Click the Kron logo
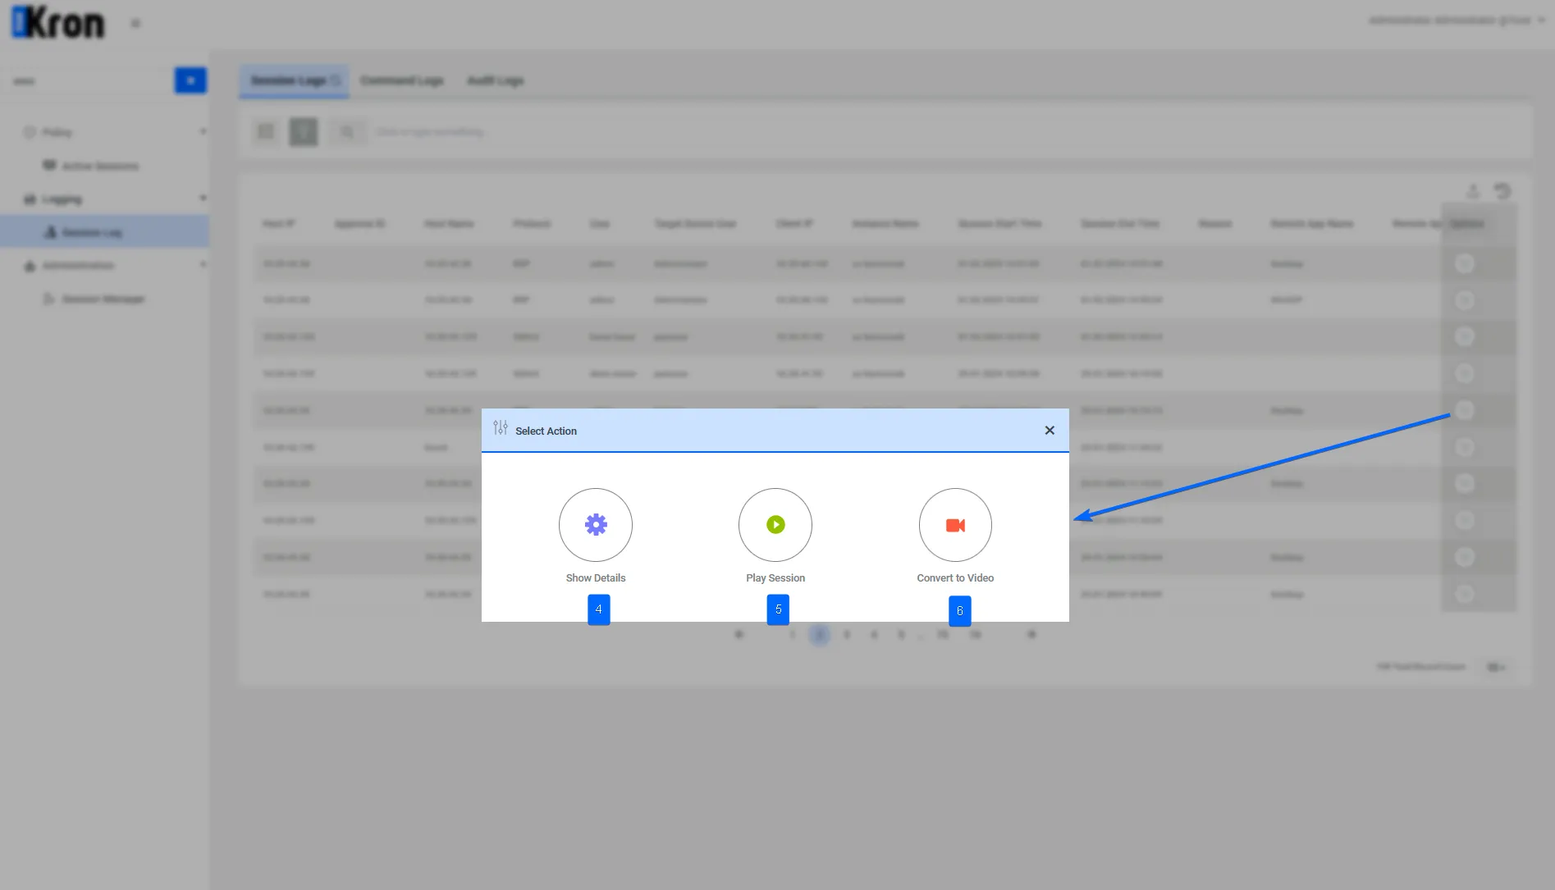Viewport: 1555px width, 890px height. click(58, 23)
